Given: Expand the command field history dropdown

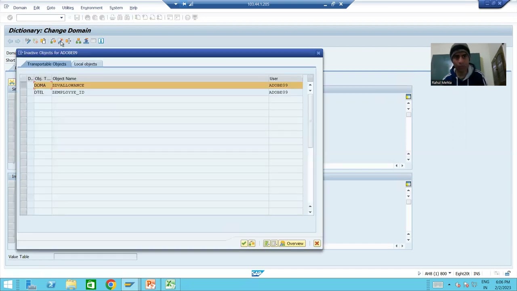Looking at the screenshot, I should coord(61,17).
